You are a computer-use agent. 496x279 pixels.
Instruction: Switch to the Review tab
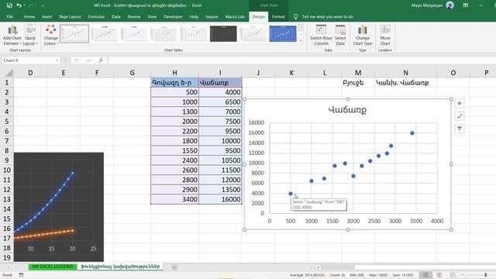[134, 17]
